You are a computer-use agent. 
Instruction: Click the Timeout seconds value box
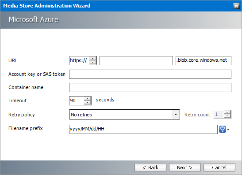tap(77, 101)
